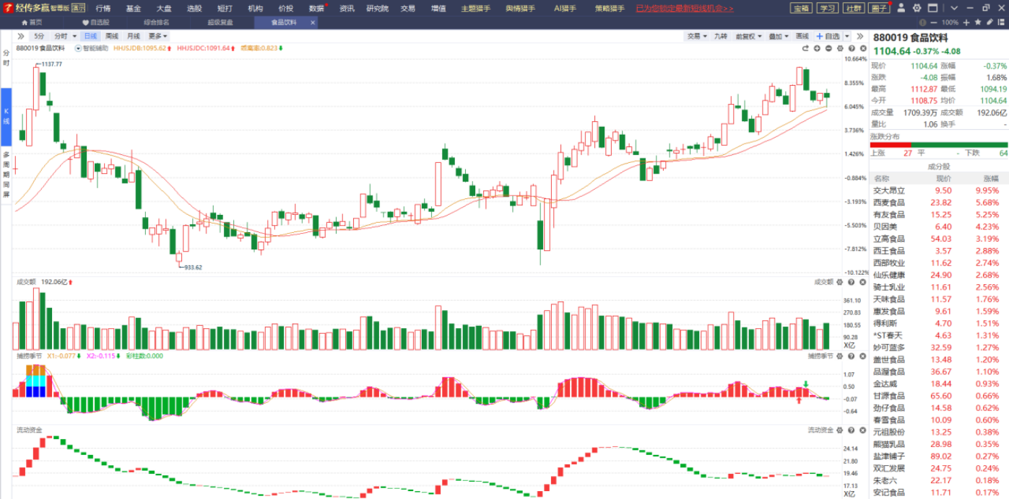
Task: Open the 交易 dropdown above the chart
Action: pos(697,36)
